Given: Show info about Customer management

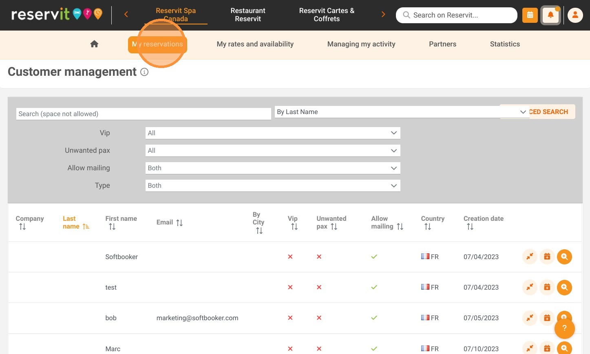Looking at the screenshot, I should tap(144, 72).
